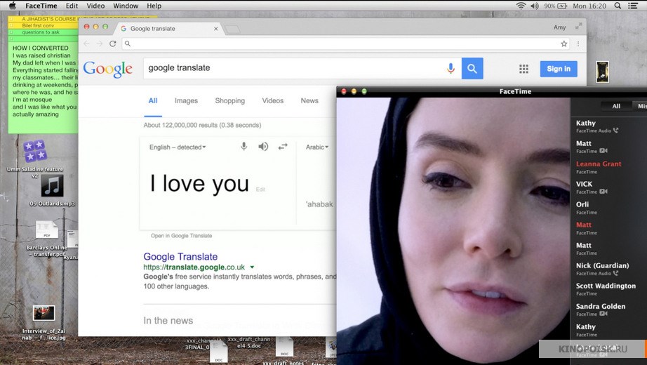Swap languages in the translate widget
The image size is (647, 365).
pos(283,147)
